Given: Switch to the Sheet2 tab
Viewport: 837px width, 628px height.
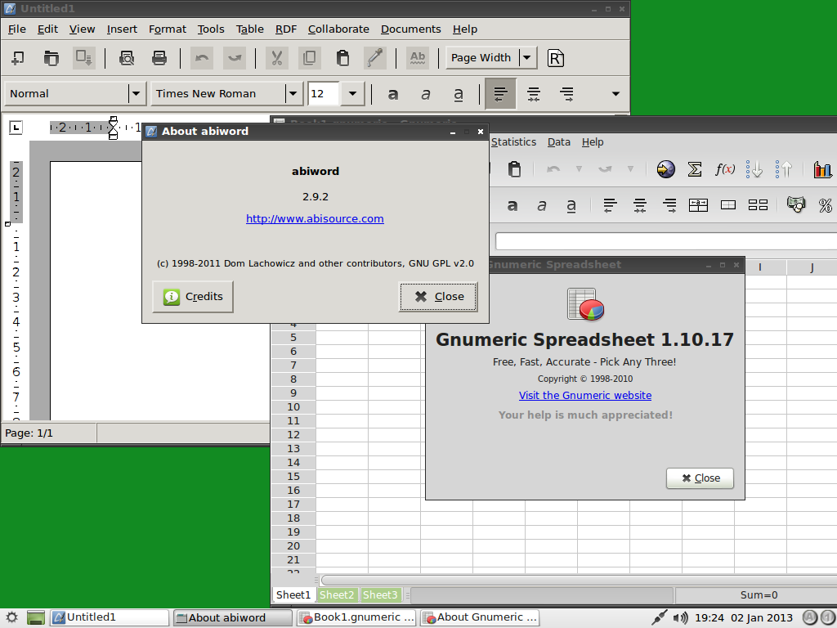Looking at the screenshot, I should (337, 595).
